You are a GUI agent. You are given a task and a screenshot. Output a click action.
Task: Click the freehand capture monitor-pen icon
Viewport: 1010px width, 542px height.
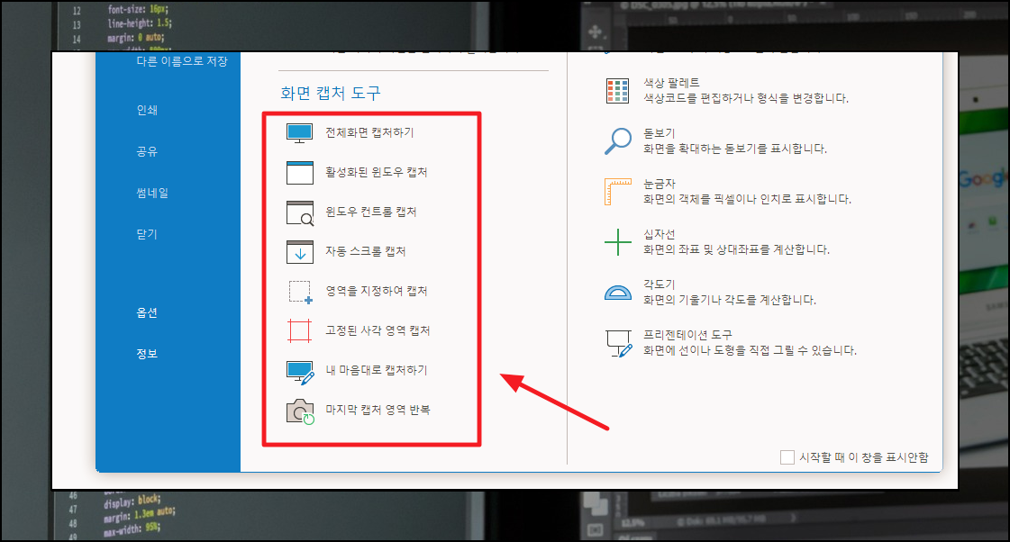click(300, 372)
